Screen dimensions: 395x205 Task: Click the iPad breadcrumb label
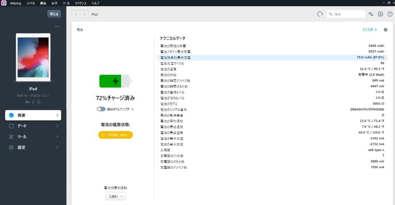94,14
